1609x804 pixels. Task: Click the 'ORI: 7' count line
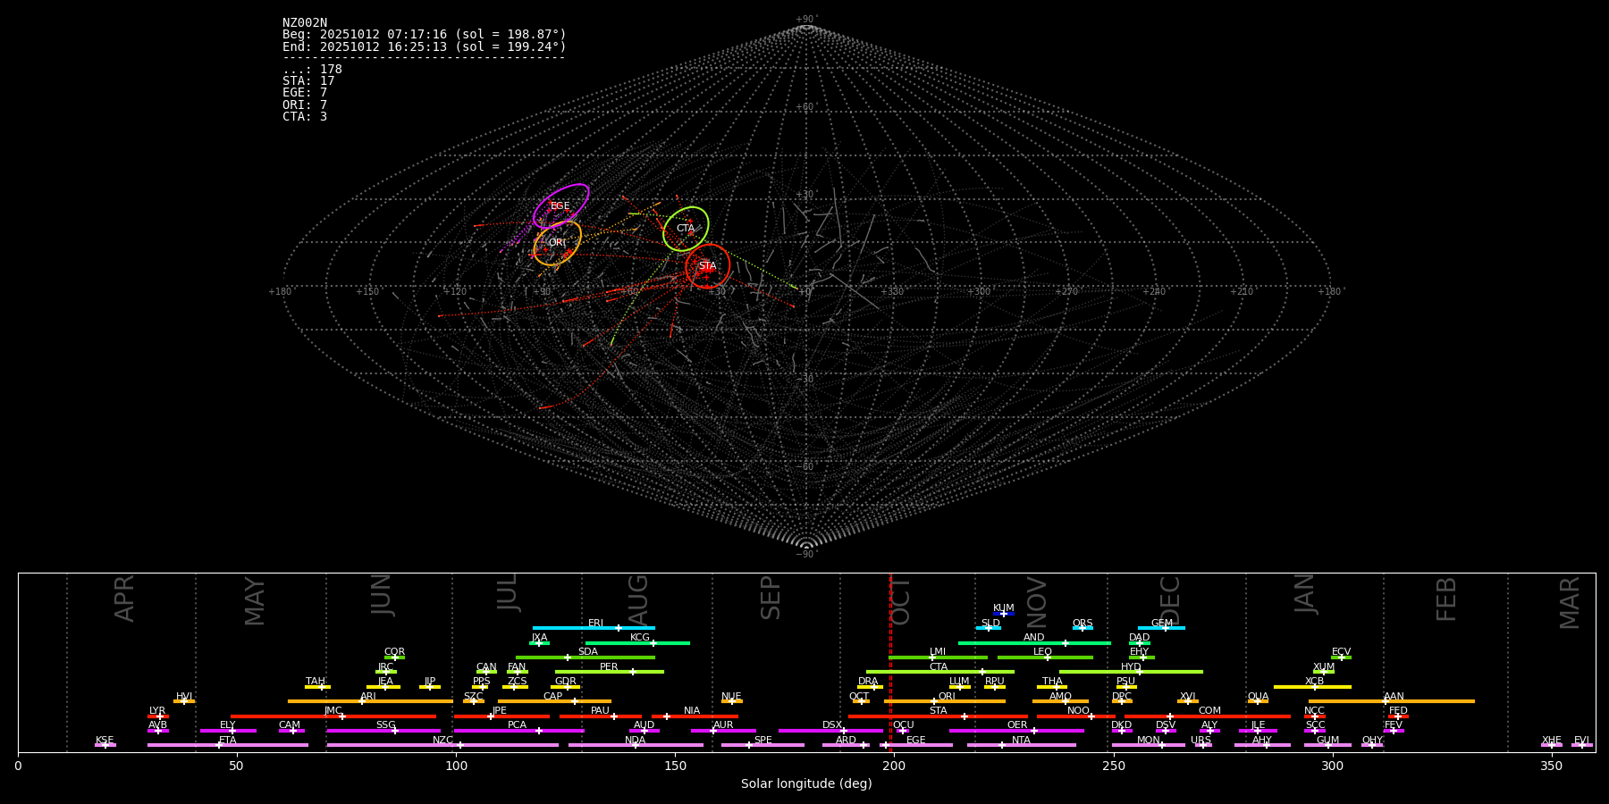305,105
